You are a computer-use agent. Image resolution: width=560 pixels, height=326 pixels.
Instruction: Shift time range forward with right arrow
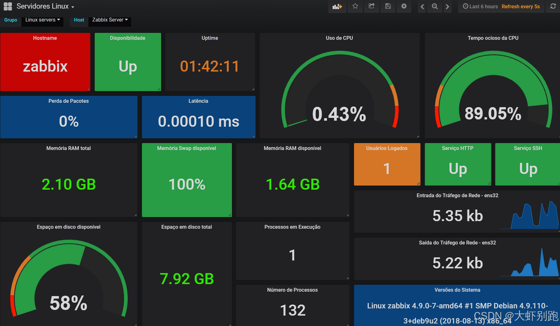click(x=447, y=6)
